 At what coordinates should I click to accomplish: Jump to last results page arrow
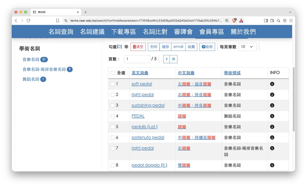click(x=173, y=59)
